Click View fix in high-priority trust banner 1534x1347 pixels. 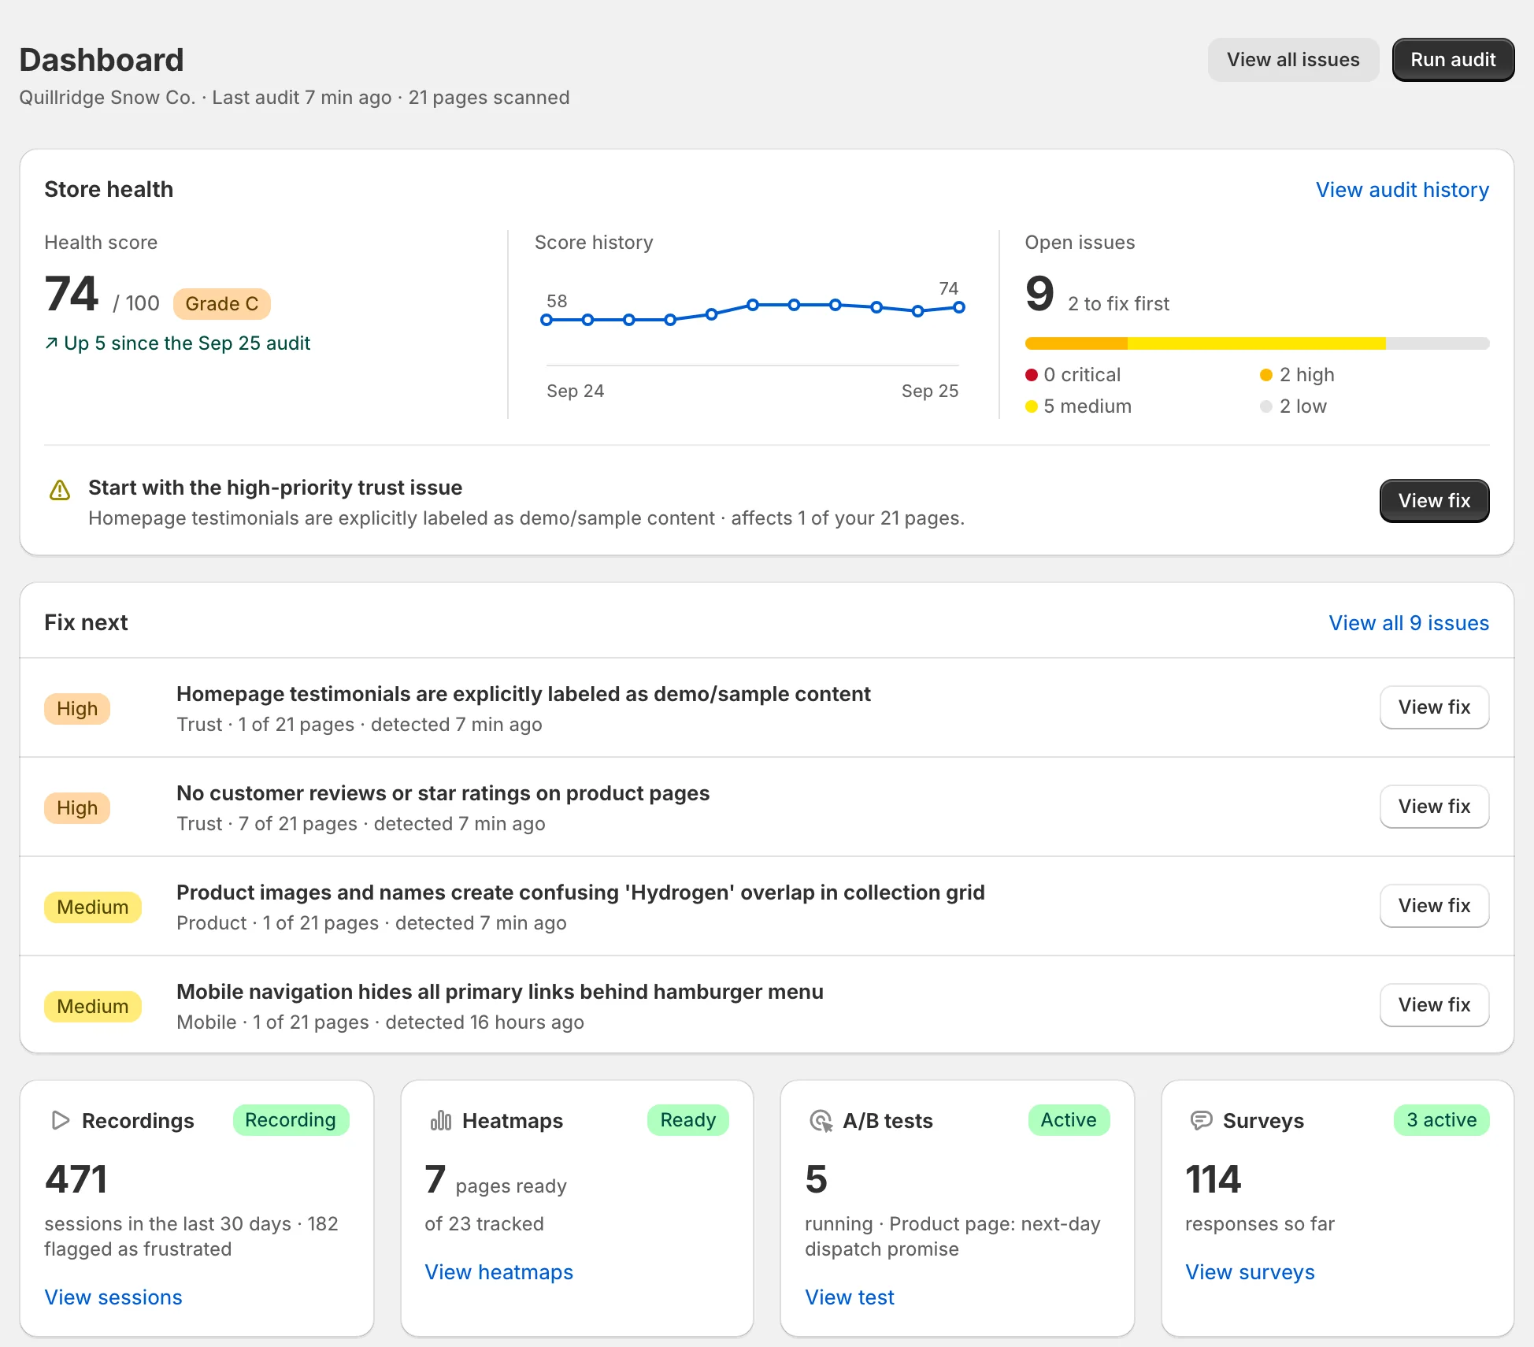coord(1434,501)
